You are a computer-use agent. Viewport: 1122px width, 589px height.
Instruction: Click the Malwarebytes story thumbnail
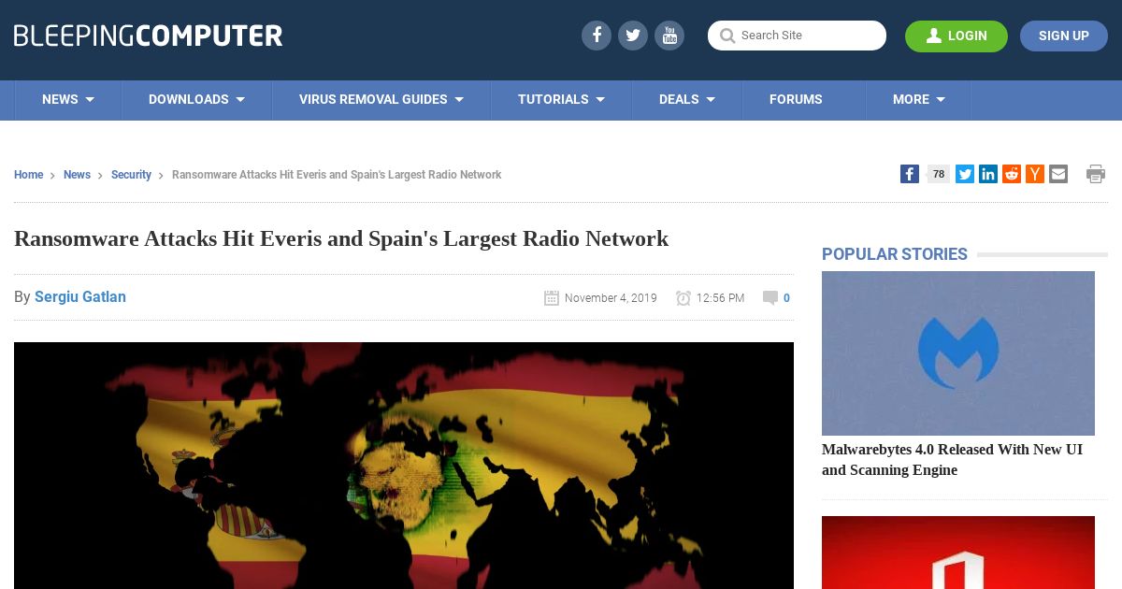click(x=958, y=353)
